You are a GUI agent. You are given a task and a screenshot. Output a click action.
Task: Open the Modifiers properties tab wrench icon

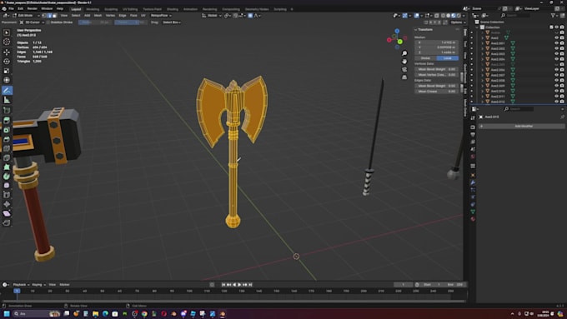point(473,182)
